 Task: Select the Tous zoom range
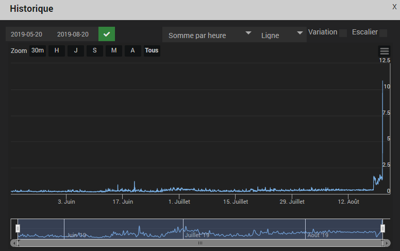152,50
